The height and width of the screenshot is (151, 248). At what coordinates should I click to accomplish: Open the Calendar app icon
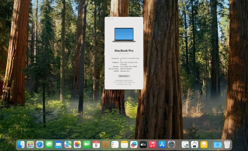pyautogui.click(x=96, y=145)
